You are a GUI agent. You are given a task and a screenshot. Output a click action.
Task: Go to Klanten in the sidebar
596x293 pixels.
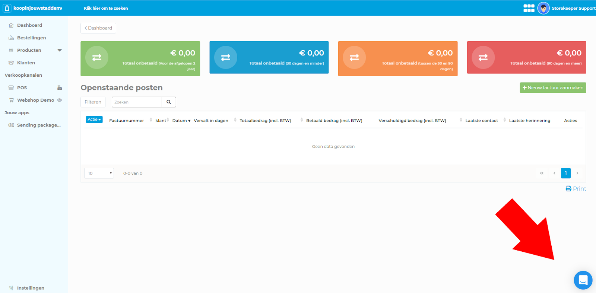pyautogui.click(x=26, y=63)
